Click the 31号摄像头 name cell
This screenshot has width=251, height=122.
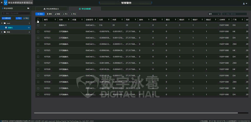click(64, 88)
